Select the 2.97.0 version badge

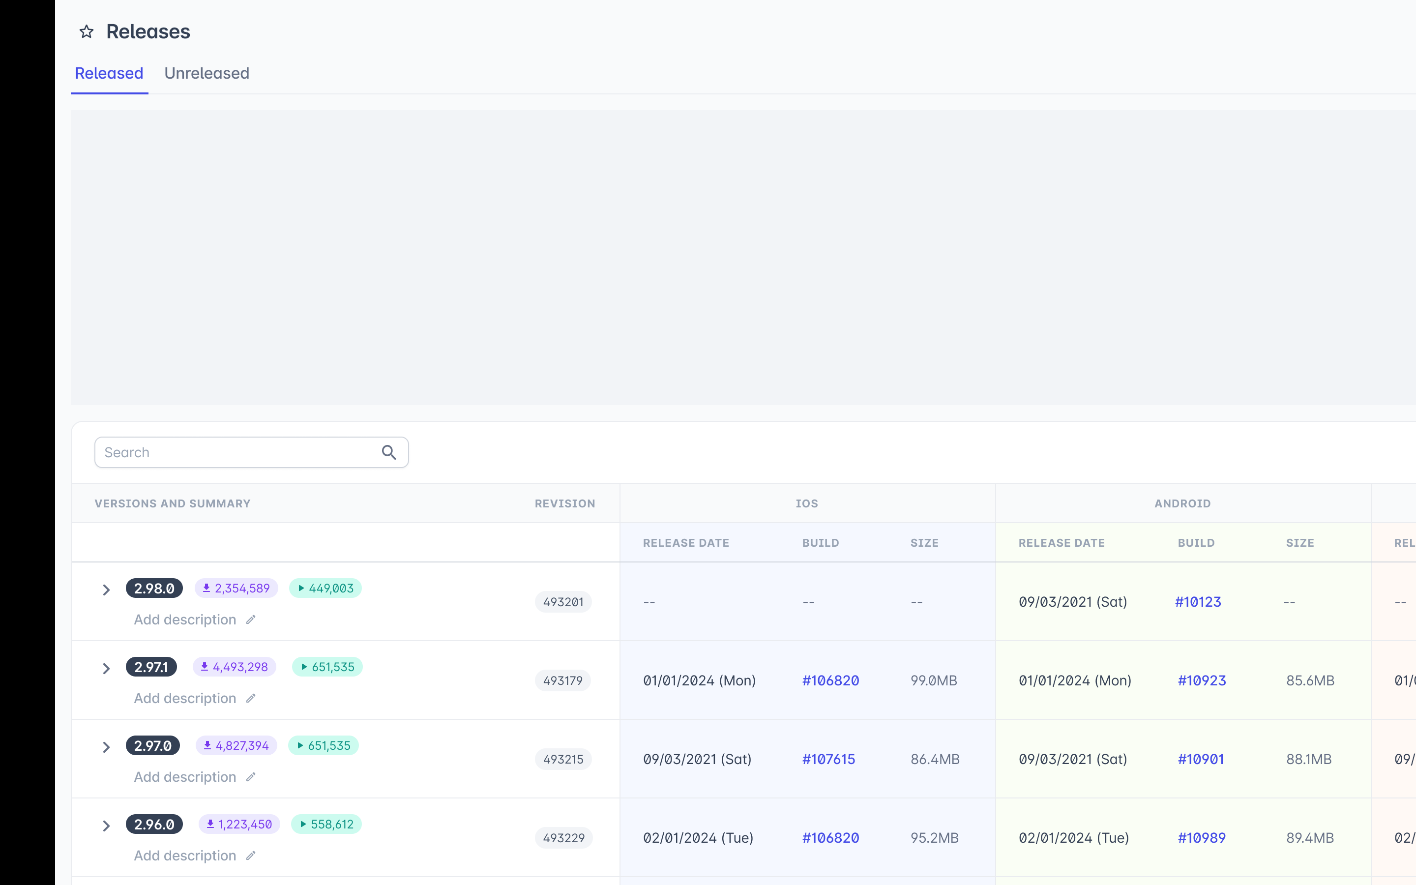(153, 746)
